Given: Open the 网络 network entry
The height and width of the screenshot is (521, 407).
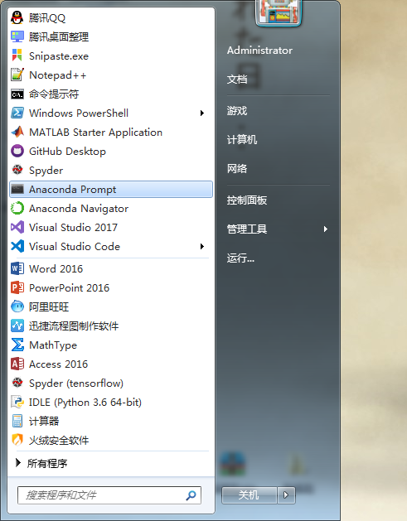Looking at the screenshot, I should pyautogui.click(x=237, y=168).
